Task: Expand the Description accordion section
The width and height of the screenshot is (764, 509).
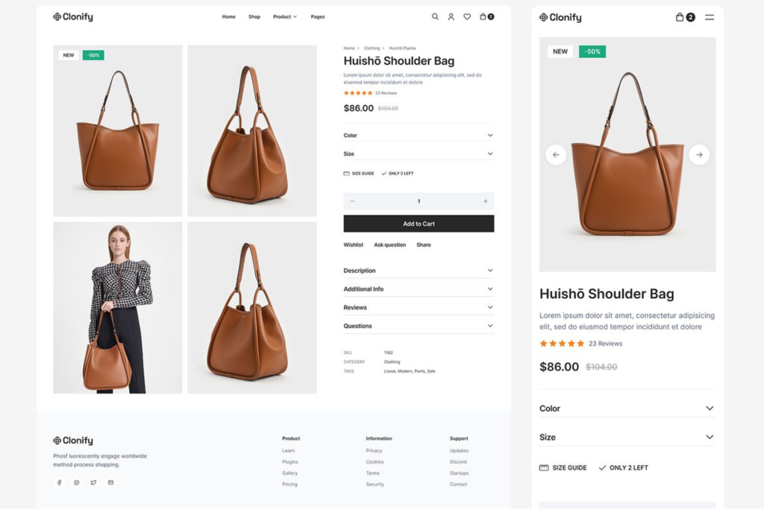Action: [x=418, y=271]
